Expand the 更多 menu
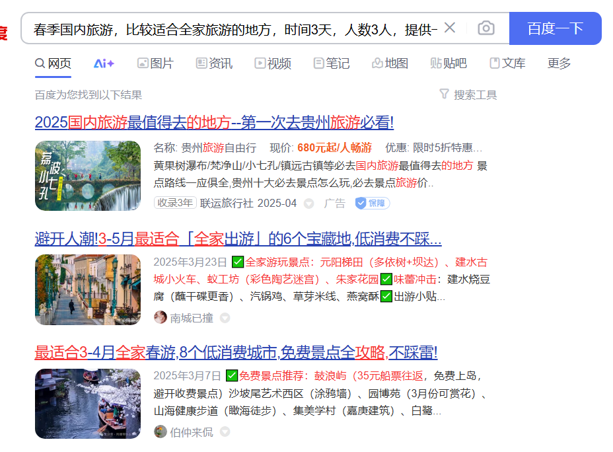This screenshot has width=613, height=452. (559, 63)
